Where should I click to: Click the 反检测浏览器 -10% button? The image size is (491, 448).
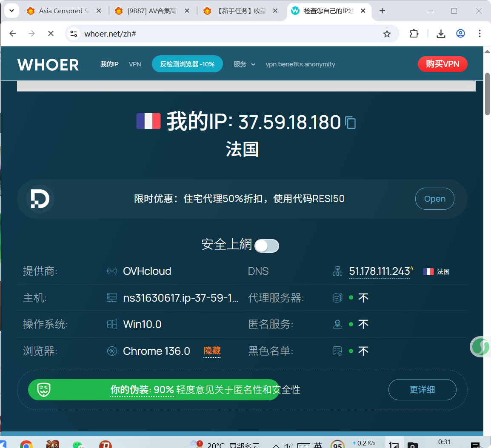click(187, 64)
